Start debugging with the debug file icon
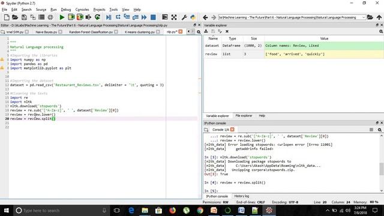Screen dimensions: 384x216 (x=109, y=17)
